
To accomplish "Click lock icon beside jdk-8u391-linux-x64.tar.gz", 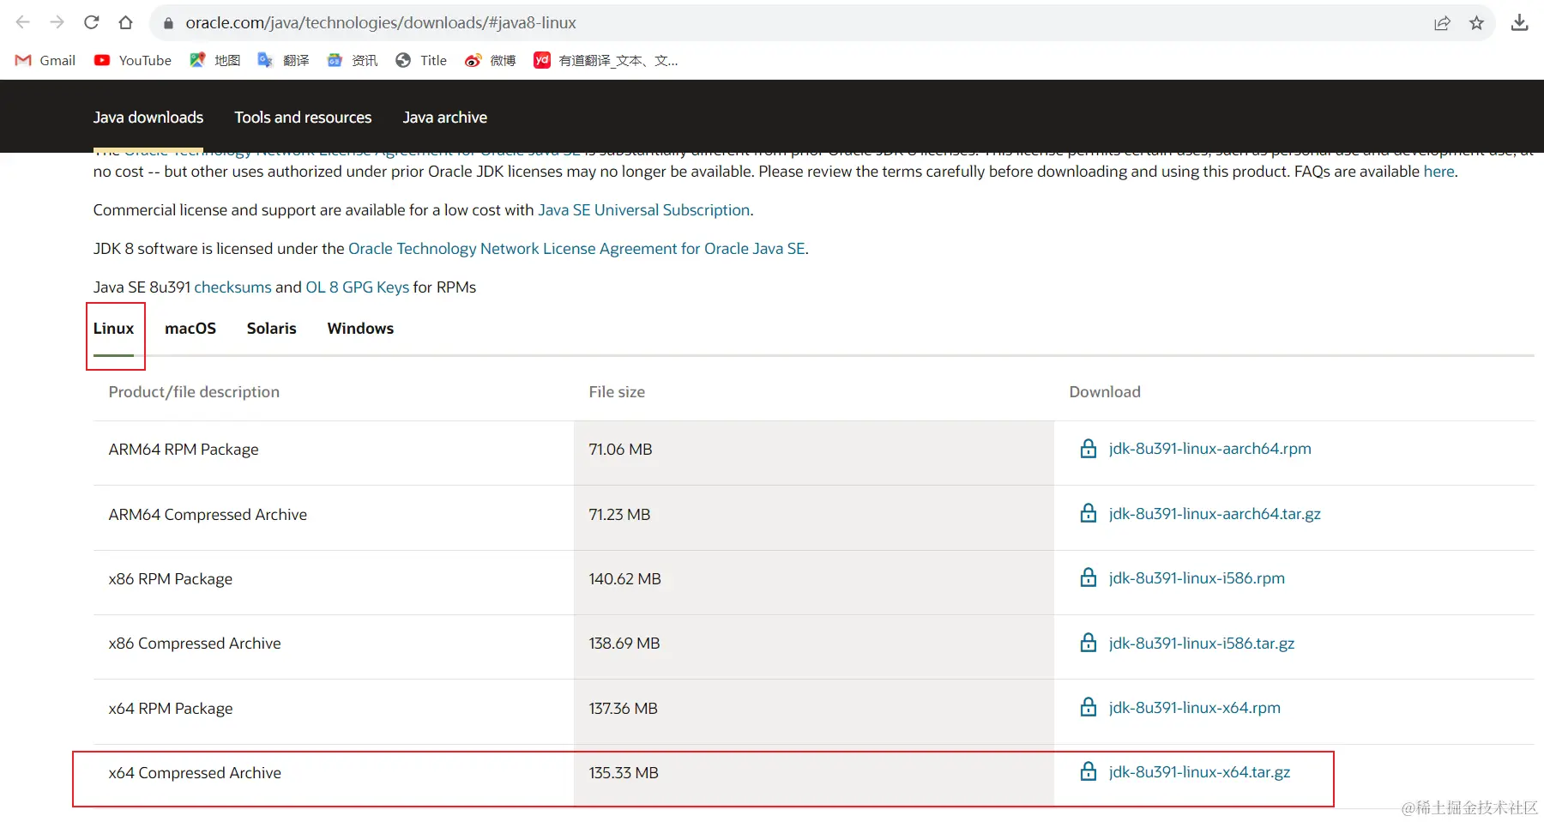I will [1088, 772].
